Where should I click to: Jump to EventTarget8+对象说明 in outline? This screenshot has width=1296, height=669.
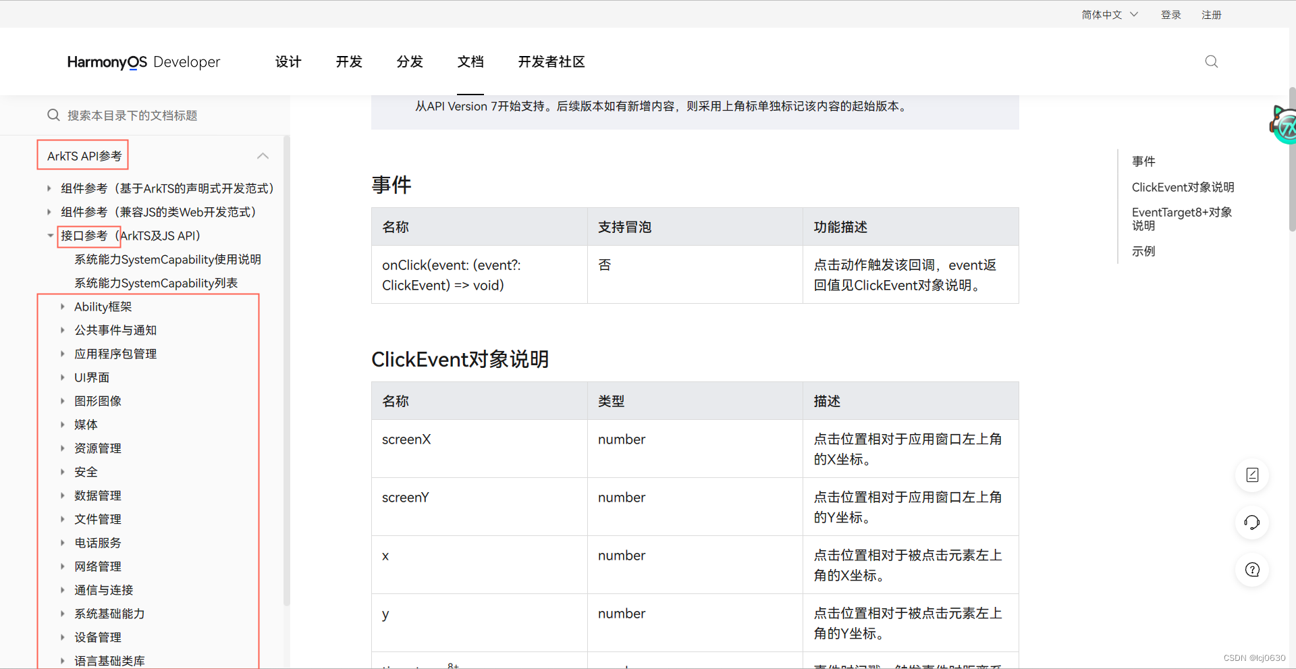click(1182, 219)
